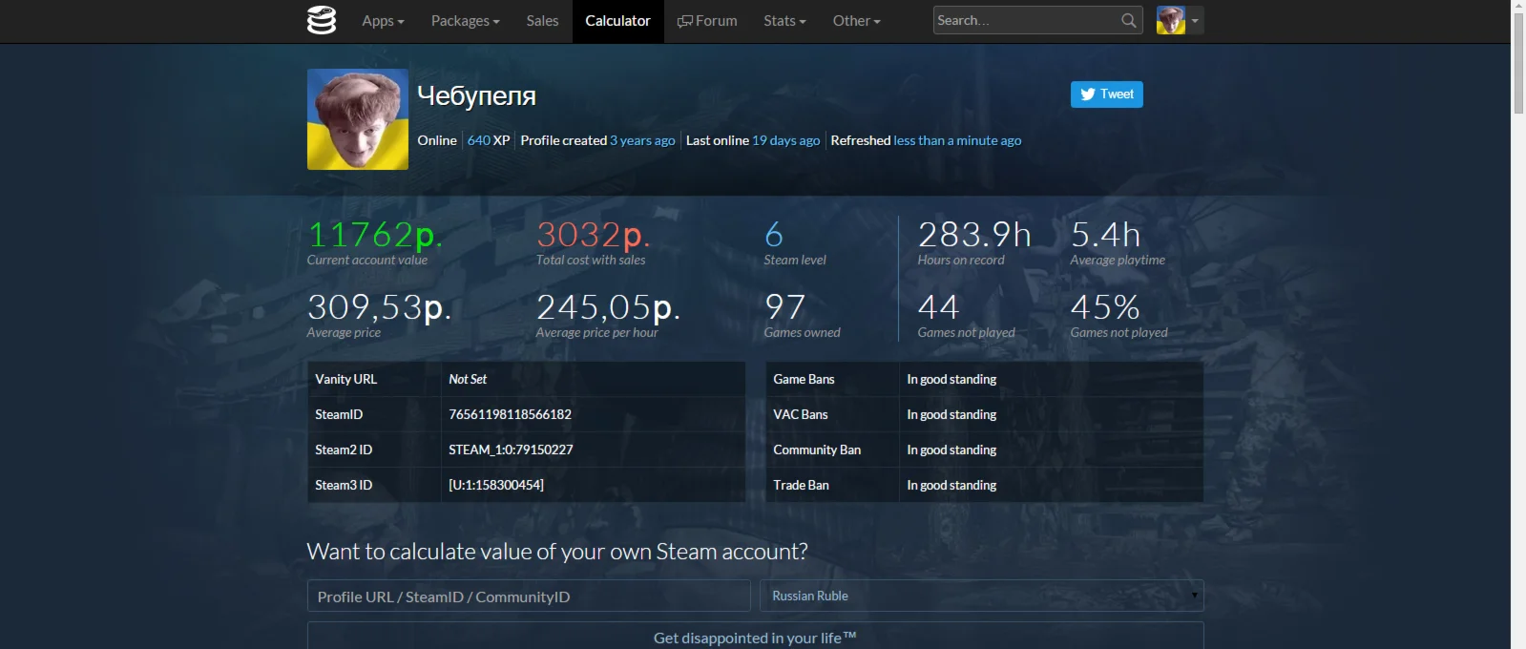Go to the Sales page
The width and height of the screenshot is (1526, 649).
pyautogui.click(x=542, y=21)
